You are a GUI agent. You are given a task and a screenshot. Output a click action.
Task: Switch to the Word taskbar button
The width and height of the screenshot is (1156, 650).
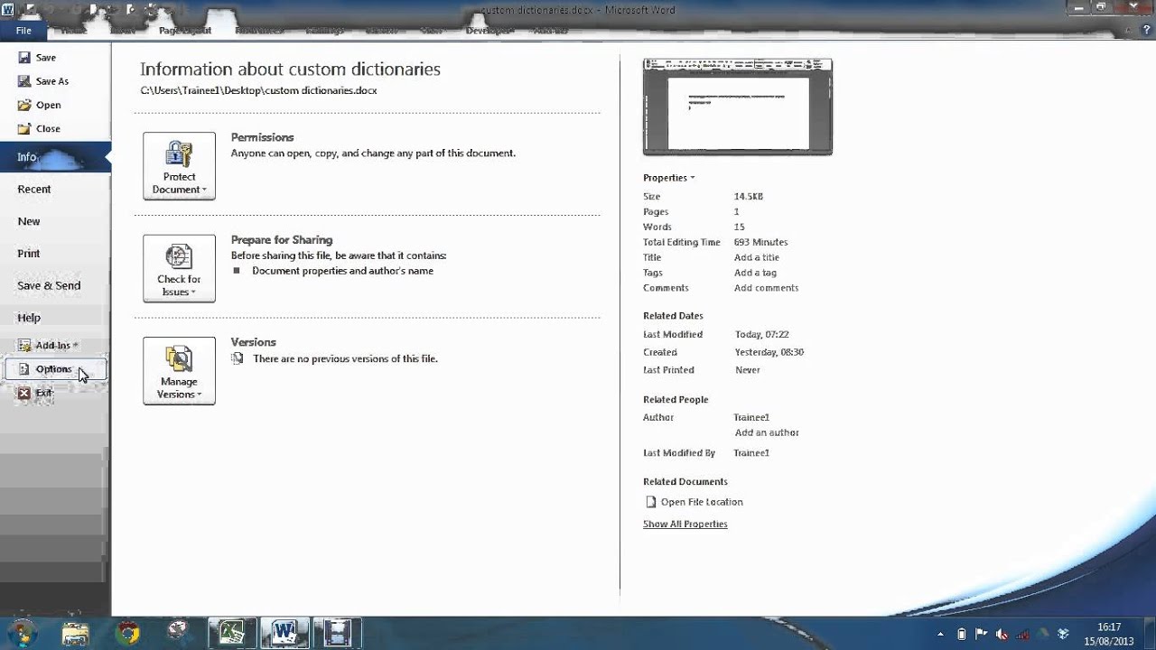coord(285,633)
